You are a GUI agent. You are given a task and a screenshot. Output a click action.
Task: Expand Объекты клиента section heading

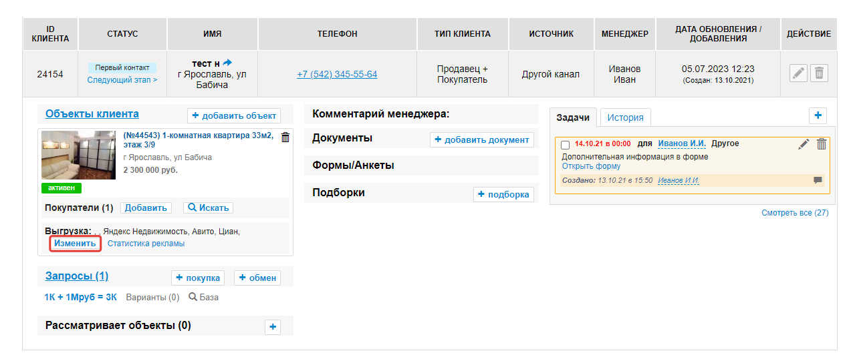[92, 114]
